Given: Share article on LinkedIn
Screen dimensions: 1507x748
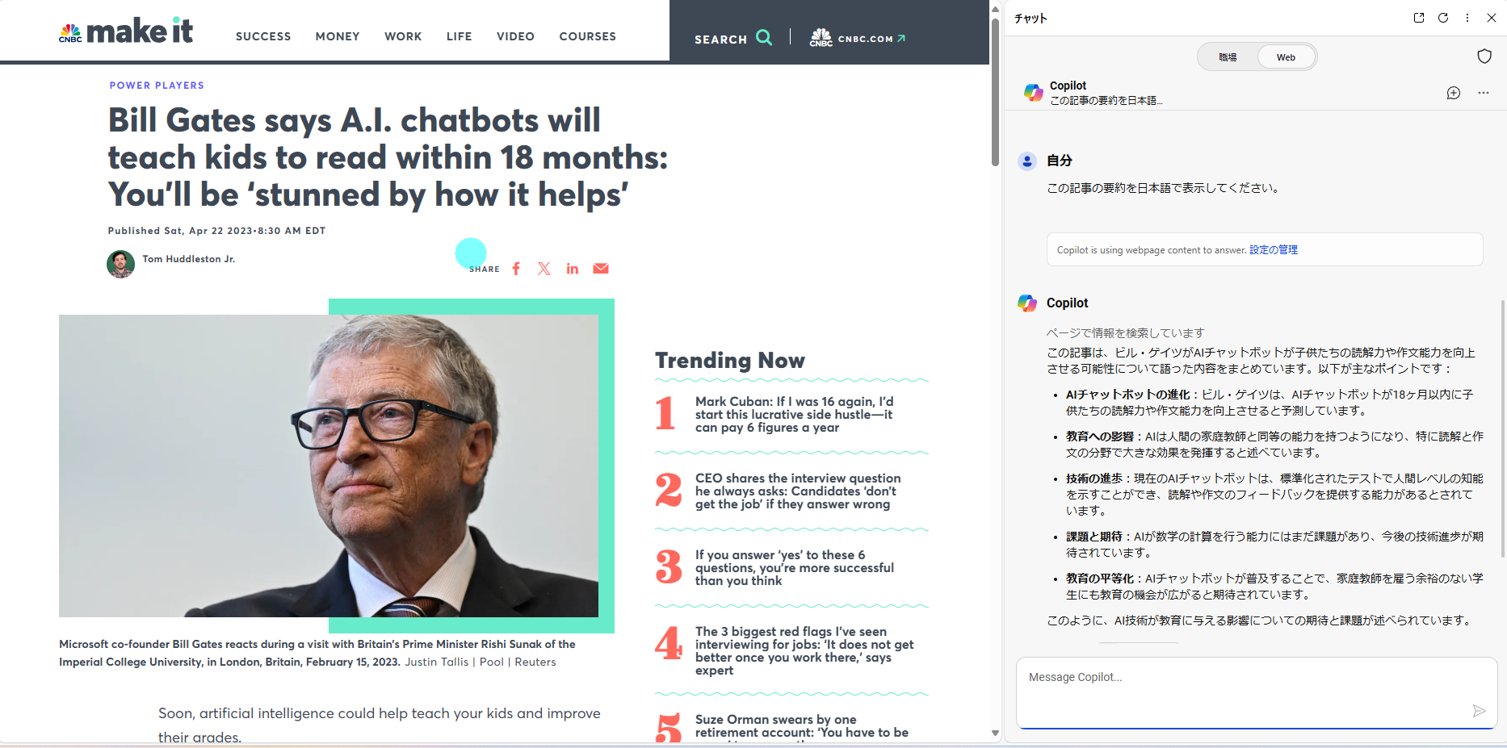Looking at the screenshot, I should [x=573, y=269].
